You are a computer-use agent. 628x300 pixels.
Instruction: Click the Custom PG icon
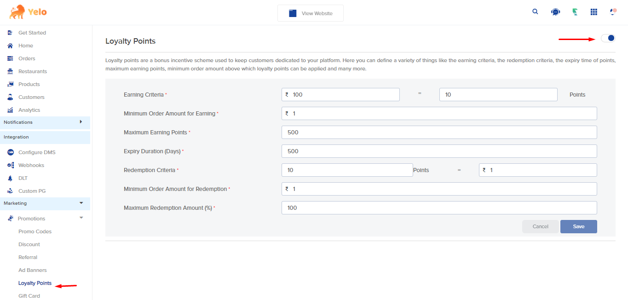(x=10, y=191)
